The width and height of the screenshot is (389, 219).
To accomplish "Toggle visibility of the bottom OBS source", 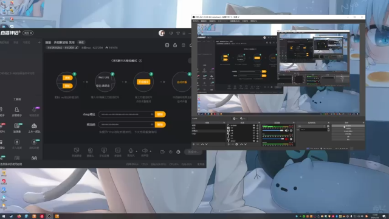I will point(254,141).
